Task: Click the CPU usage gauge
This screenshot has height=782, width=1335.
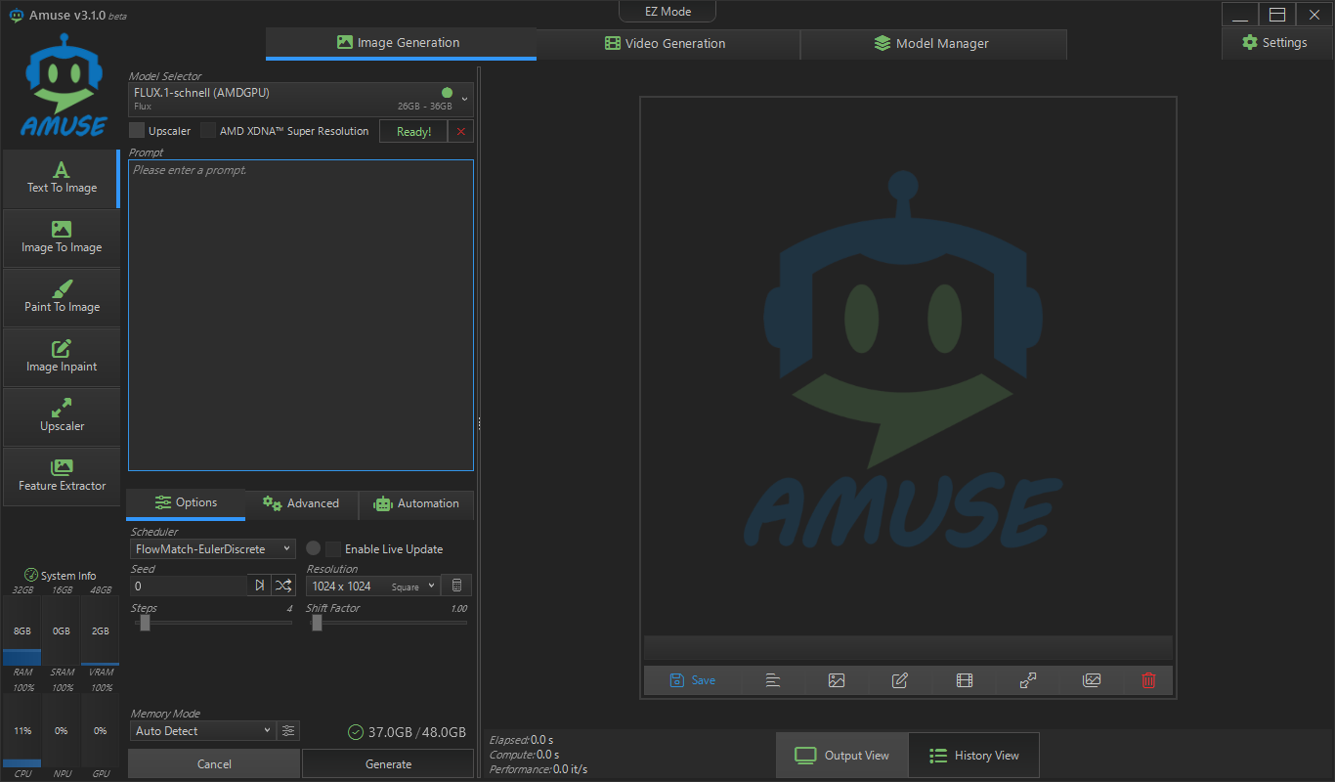Action: pyautogui.click(x=22, y=730)
